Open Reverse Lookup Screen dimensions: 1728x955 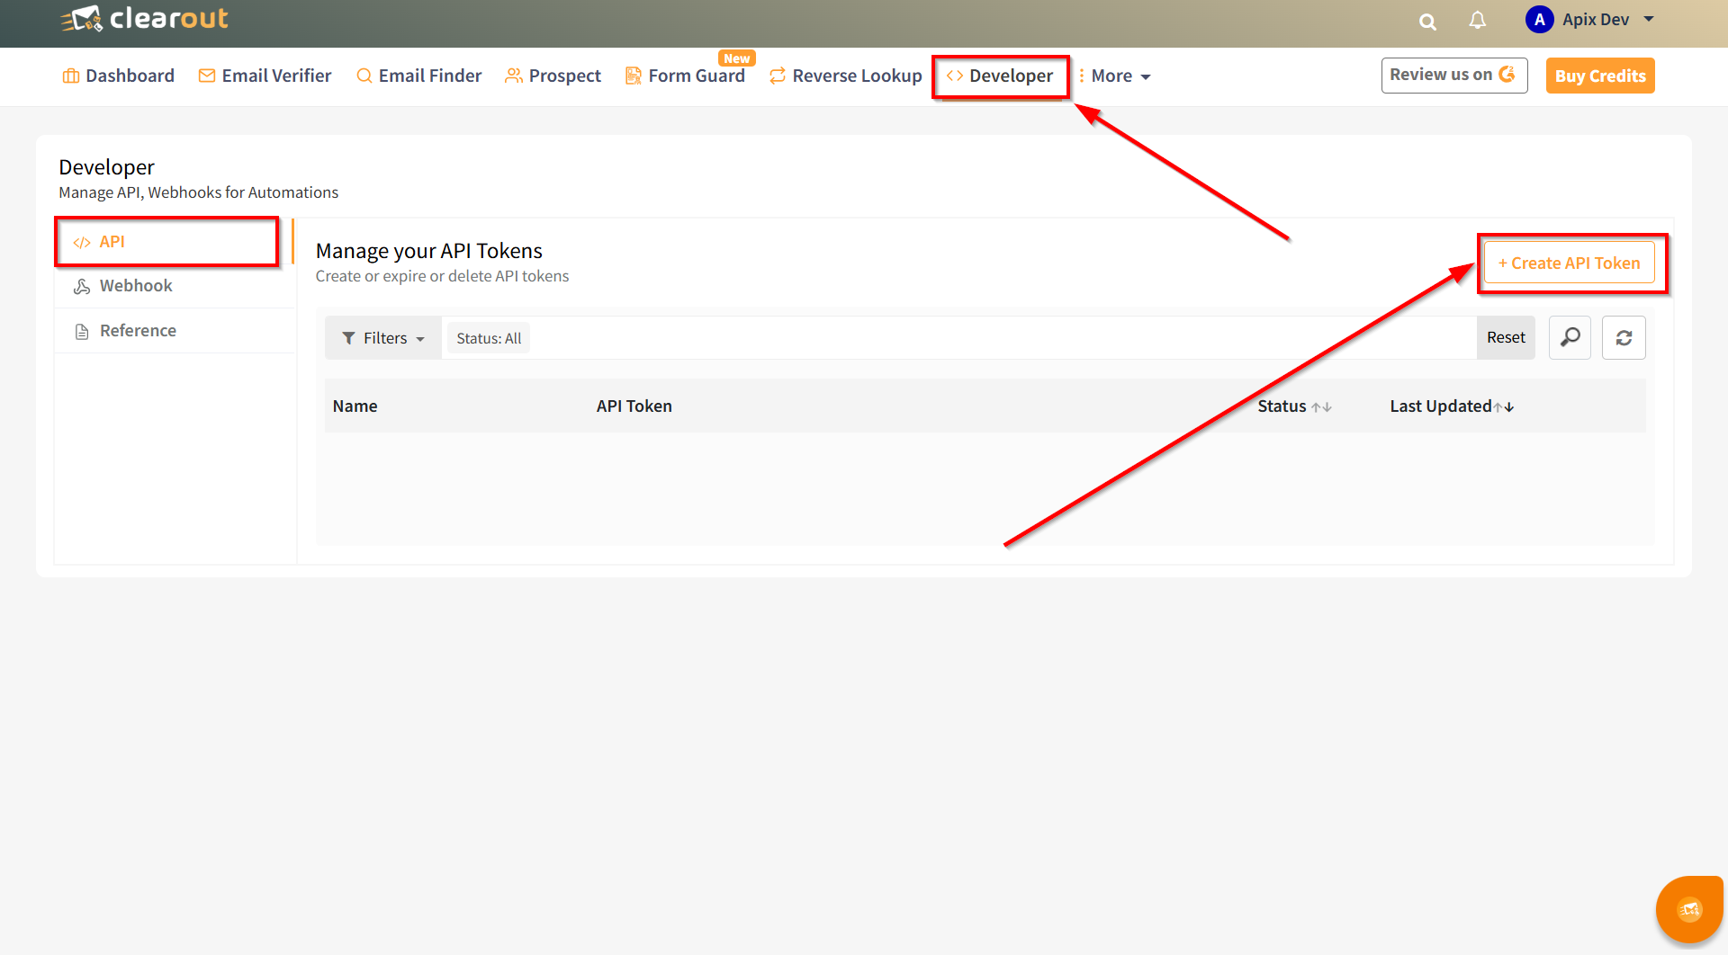pyautogui.click(x=844, y=76)
